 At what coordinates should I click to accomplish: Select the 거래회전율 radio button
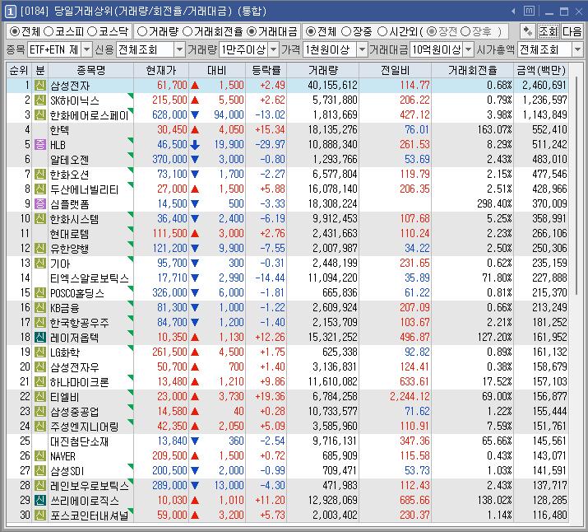(x=188, y=32)
